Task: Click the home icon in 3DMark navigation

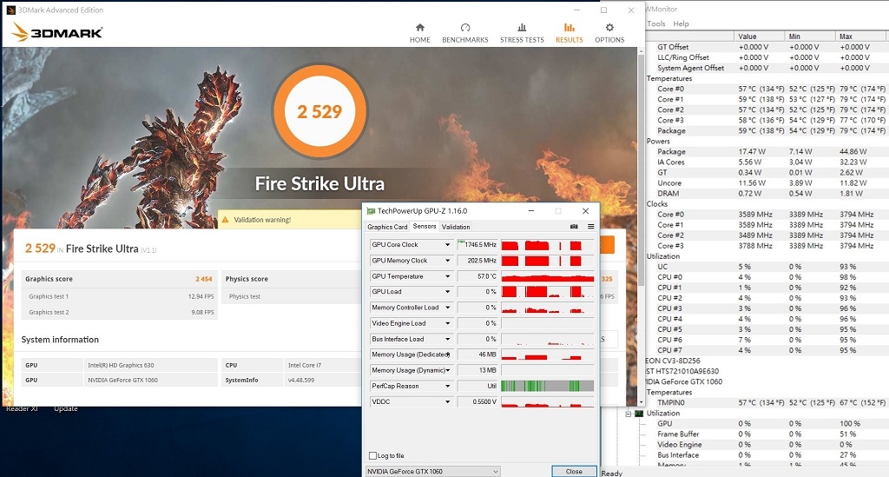Action: pos(420,27)
